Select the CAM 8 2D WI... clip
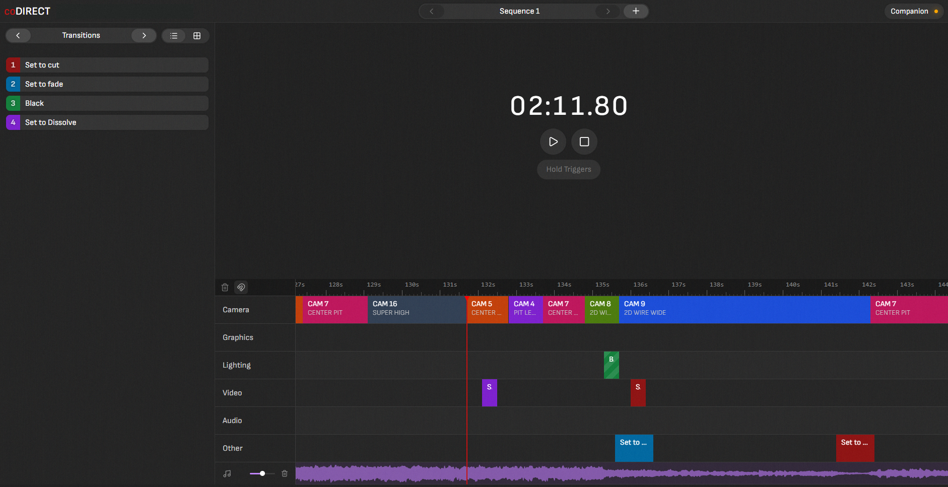This screenshot has width=948, height=487. (602, 310)
